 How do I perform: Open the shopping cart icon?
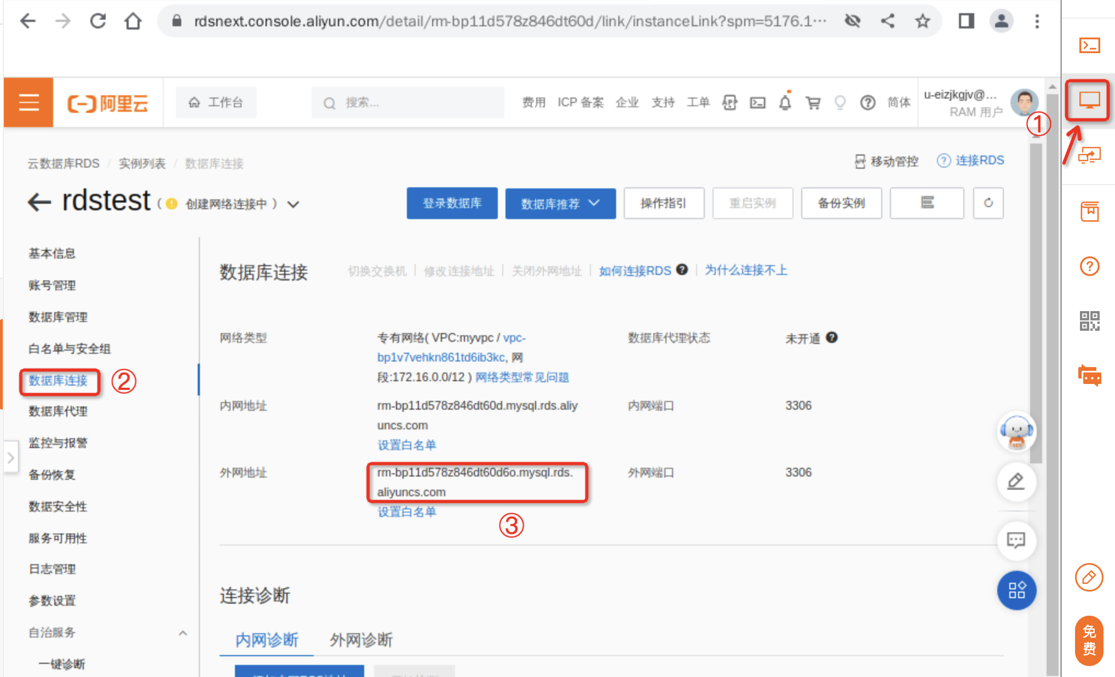tap(813, 102)
